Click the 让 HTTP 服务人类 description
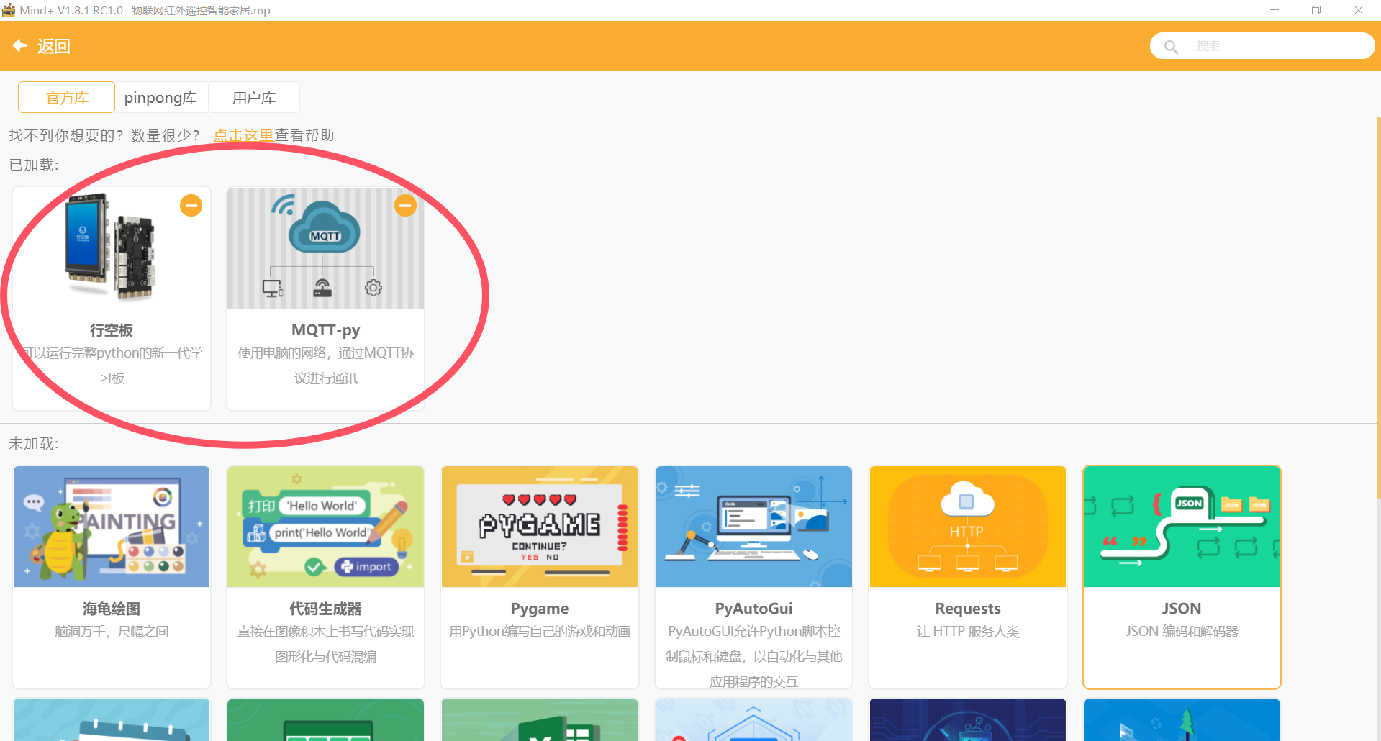This screenshot has width=1381, height=741. coord(968,632)
